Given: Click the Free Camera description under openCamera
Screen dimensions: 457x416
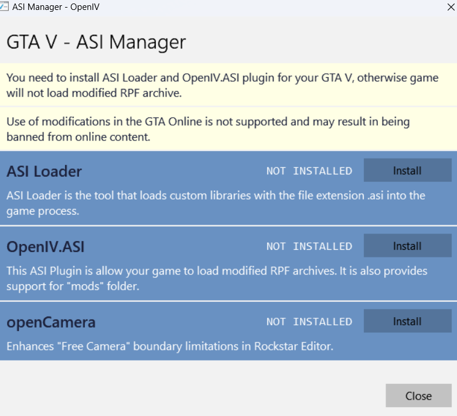Looking at the screenshot, I should pyautogui.click(x=170, y=346).
